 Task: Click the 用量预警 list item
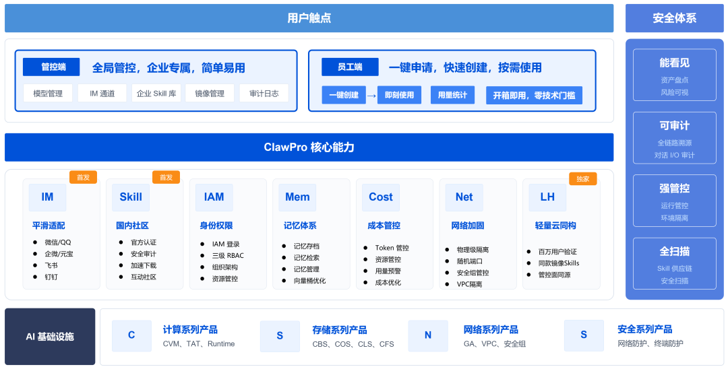[x=388, y=271]
